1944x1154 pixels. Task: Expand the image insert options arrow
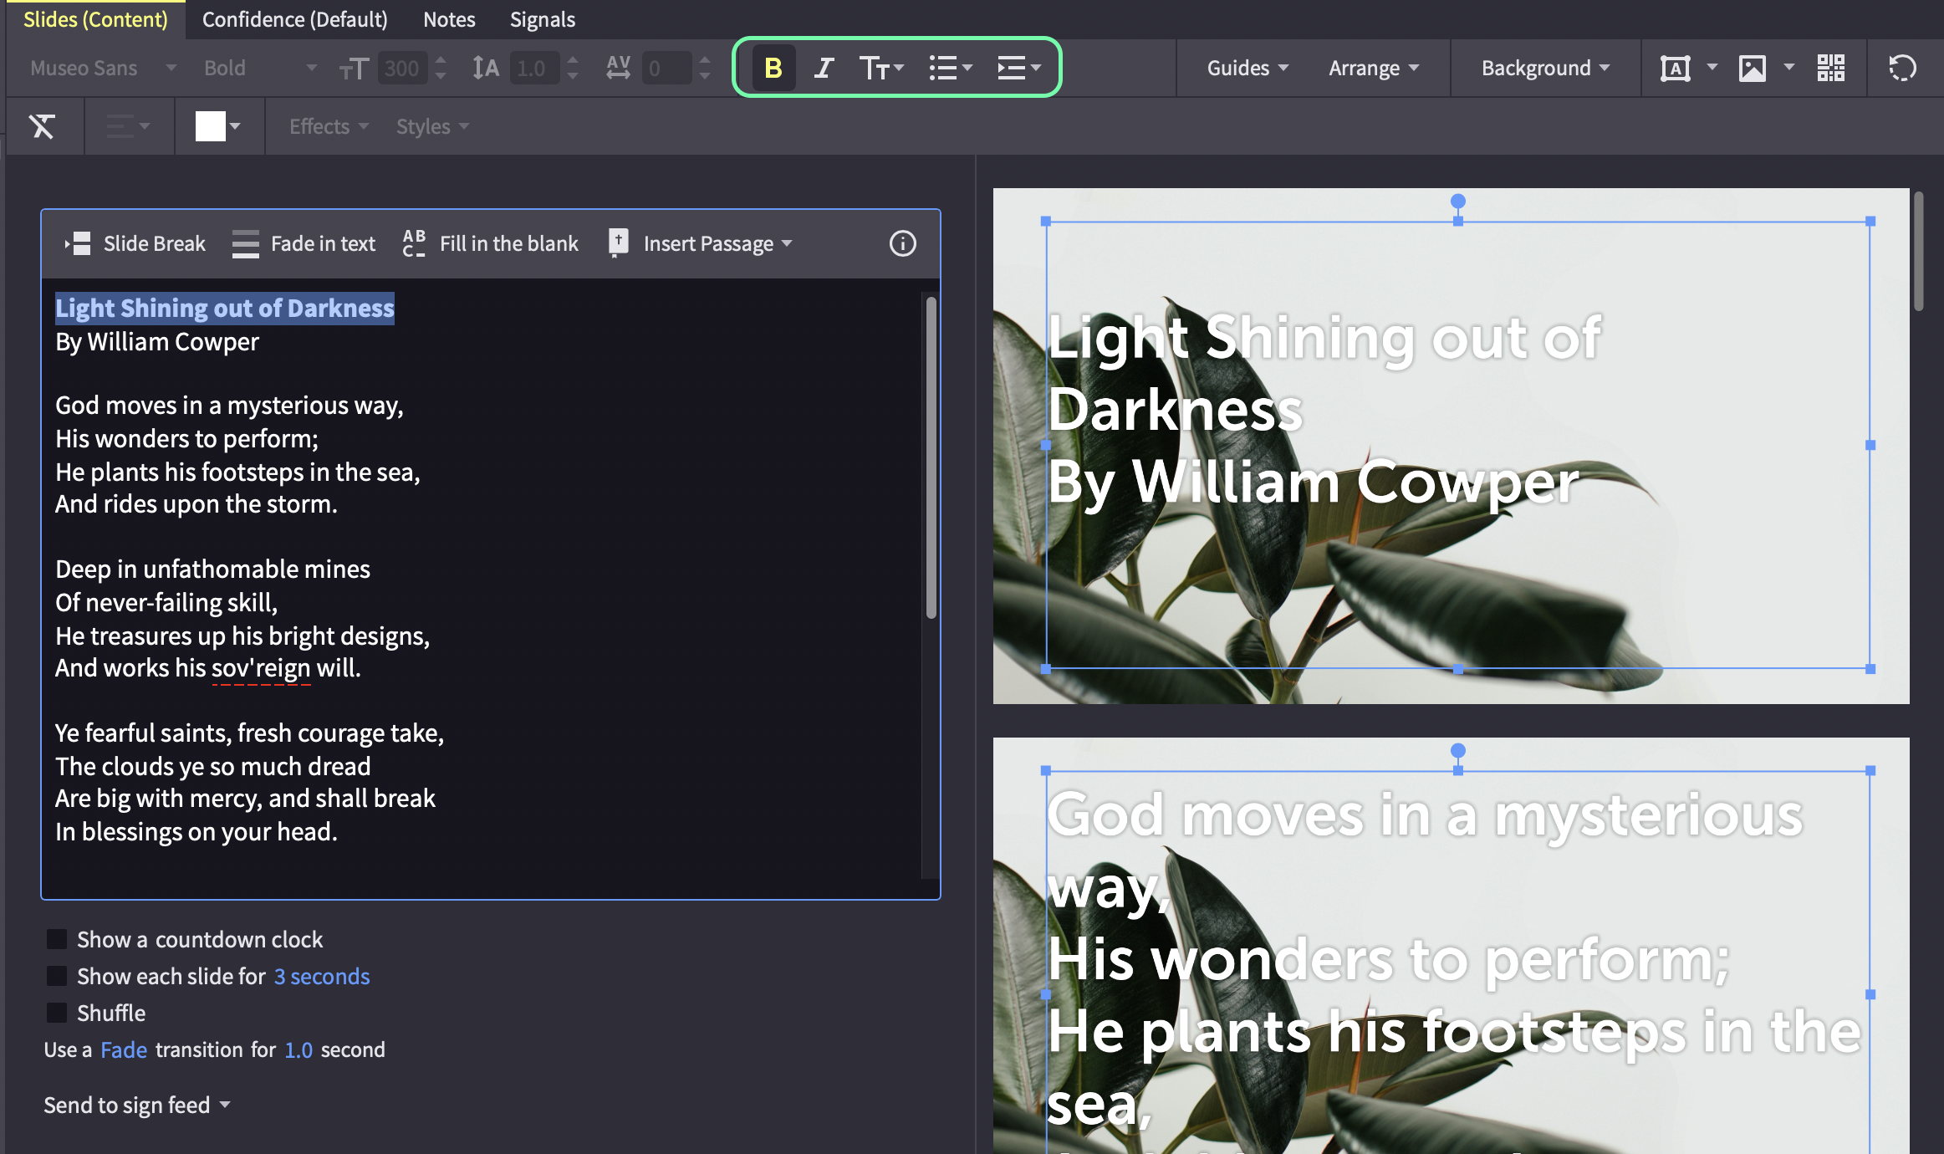point(1788,66)
